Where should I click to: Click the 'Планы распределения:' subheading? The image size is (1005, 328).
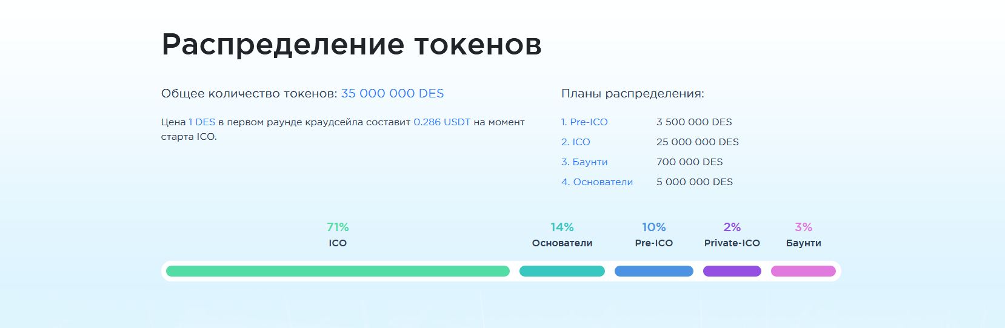click(633, 94)
